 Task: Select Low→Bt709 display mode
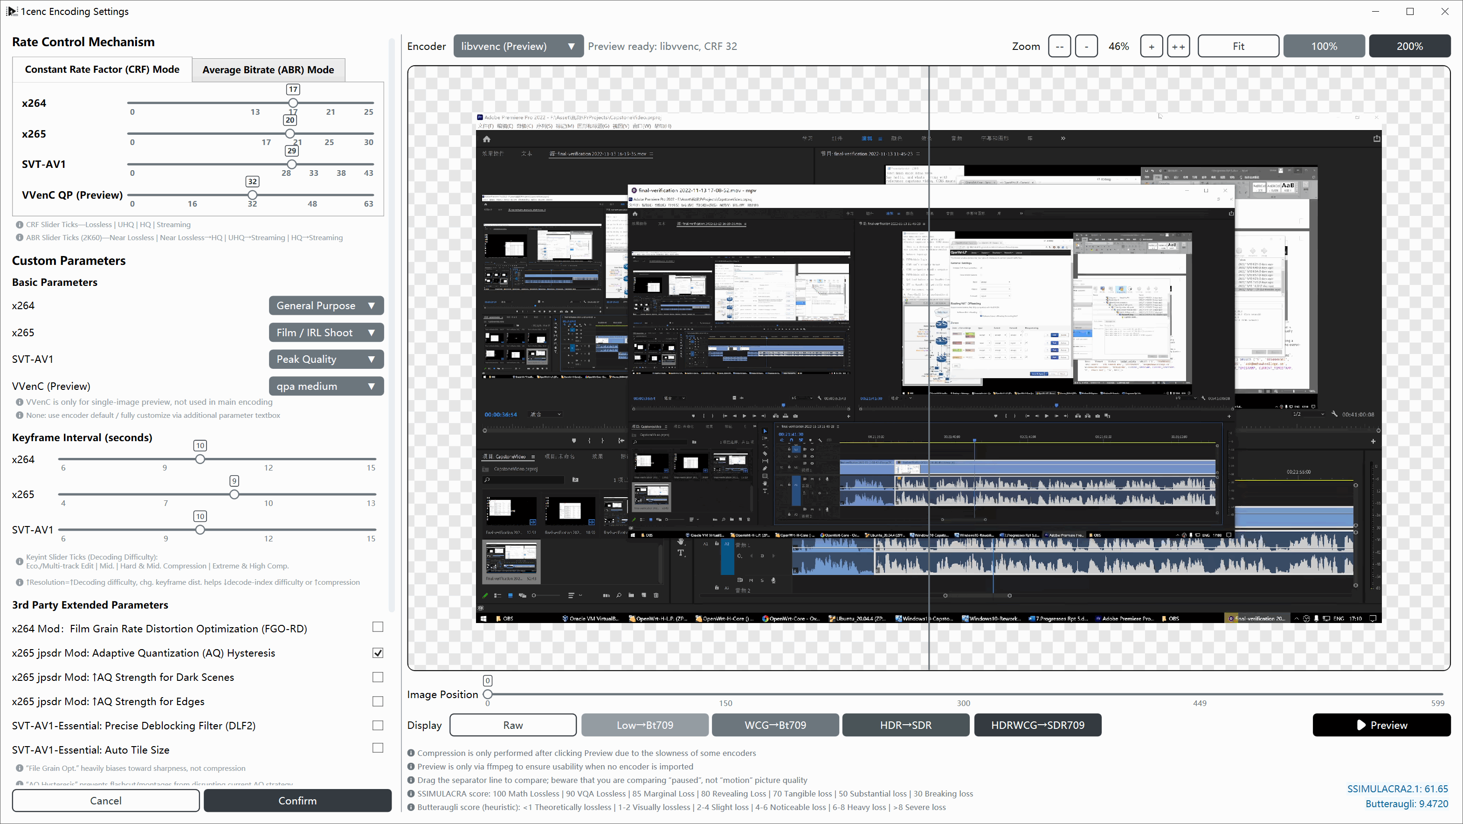pos(645,725)
